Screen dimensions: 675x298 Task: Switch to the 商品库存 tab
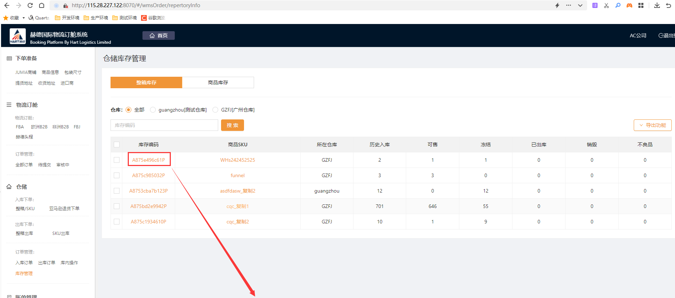[218, 82]
